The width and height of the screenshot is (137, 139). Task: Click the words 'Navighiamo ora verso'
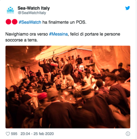tap(27, 34)
